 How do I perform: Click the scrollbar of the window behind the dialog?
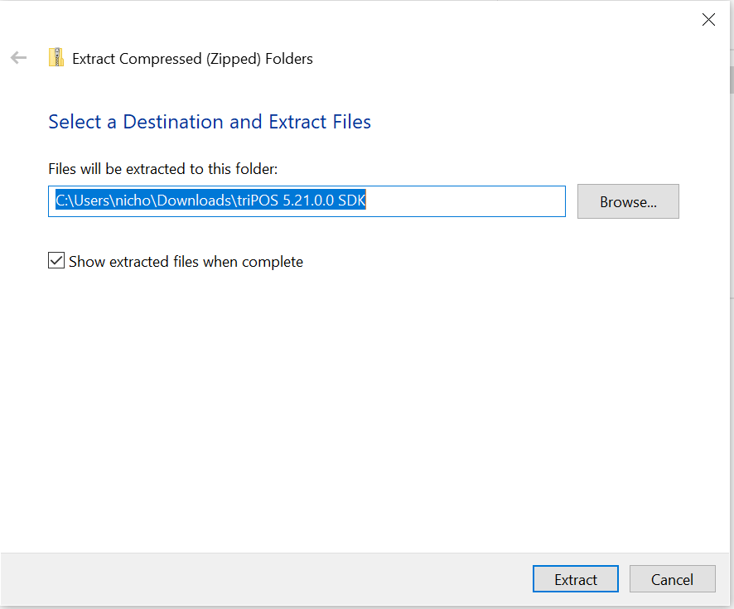pyautogui.click(x=732, y=80)
